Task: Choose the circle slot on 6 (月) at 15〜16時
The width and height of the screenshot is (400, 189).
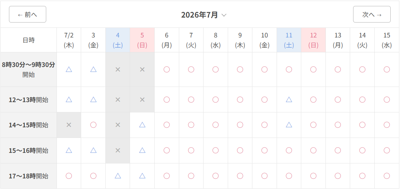Action: point(167,150)
